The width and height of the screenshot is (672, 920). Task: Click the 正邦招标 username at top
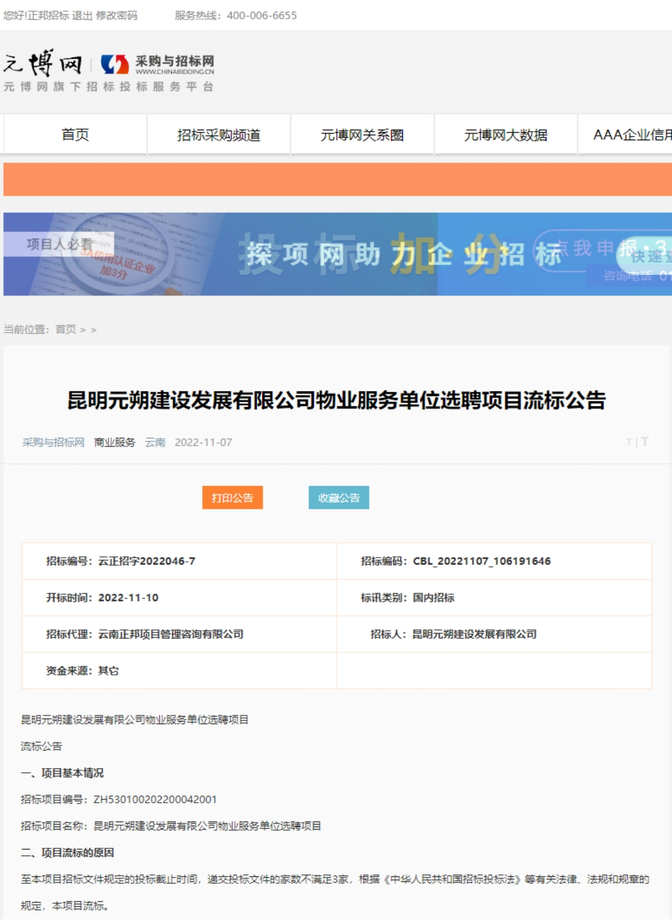coord(48,16)
